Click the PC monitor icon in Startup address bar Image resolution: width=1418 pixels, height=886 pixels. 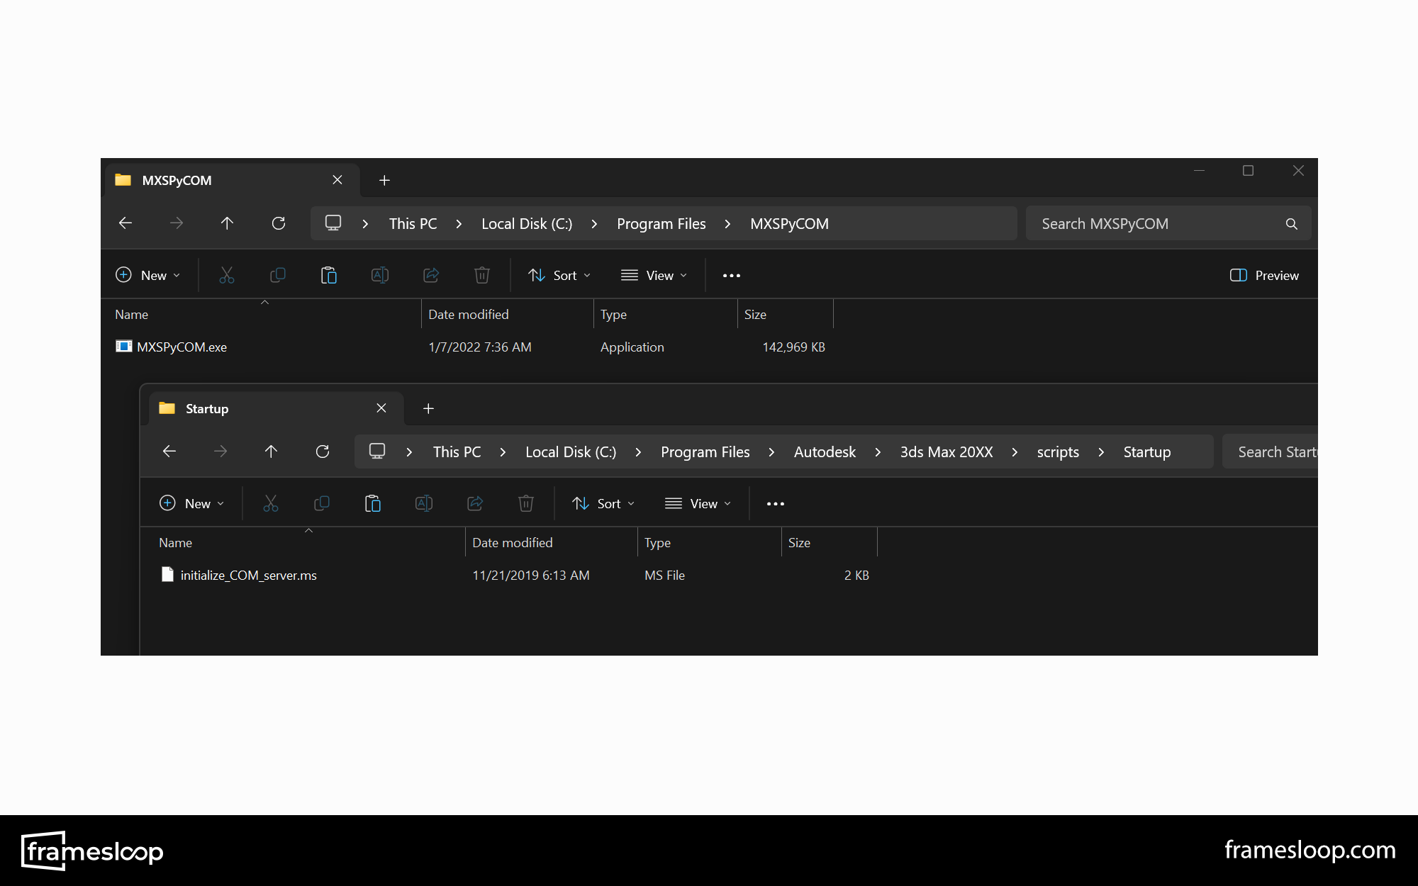click(x=377, y=452)
